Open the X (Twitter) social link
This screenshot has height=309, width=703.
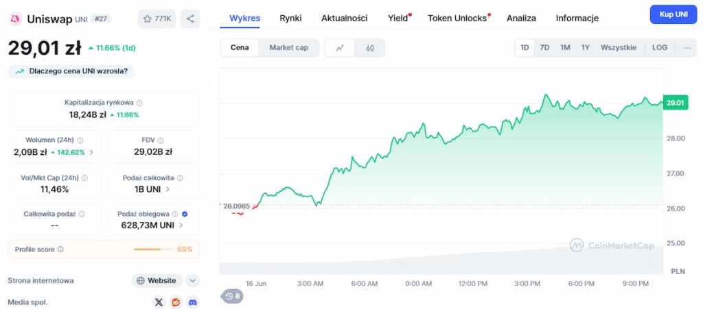(159, 303)
